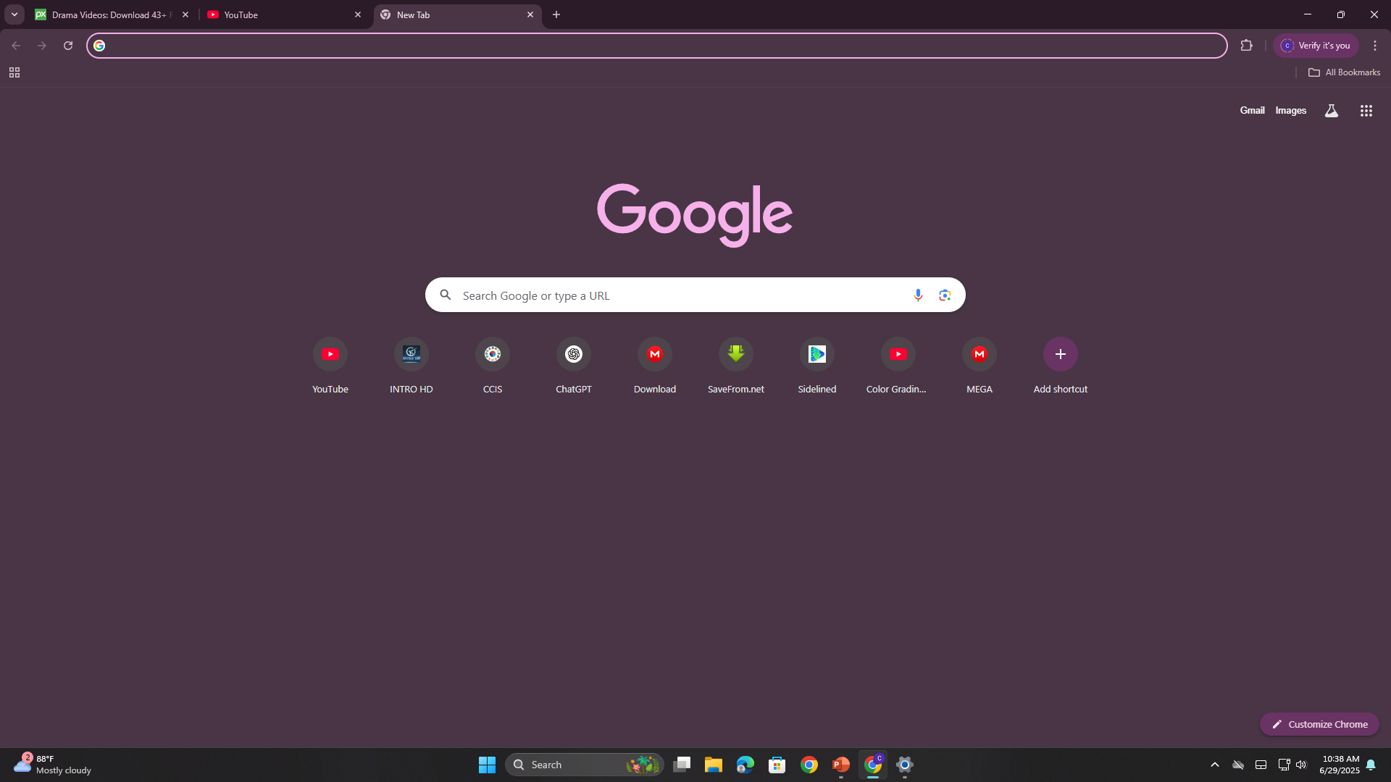Click Verify it's you profile button
Screen dimensions: 1391x782
[x=1316, y=46]
